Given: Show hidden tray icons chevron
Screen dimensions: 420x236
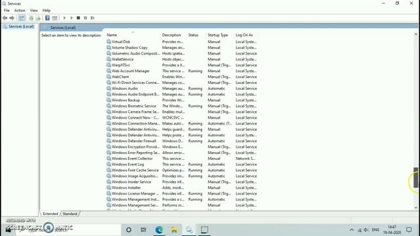Looking at the screenshot, I should (352, 230).
